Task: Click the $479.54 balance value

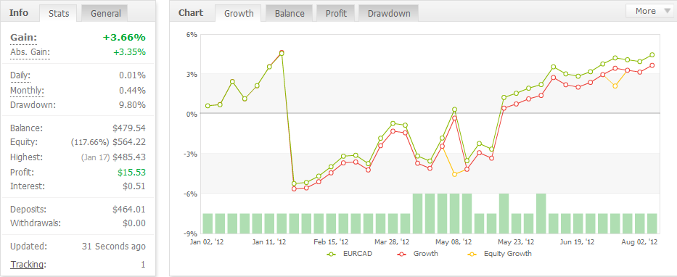Action: (129, 128)
